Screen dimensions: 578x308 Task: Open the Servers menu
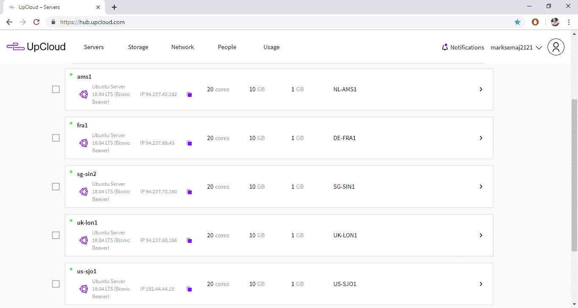(x=94, y=47)
